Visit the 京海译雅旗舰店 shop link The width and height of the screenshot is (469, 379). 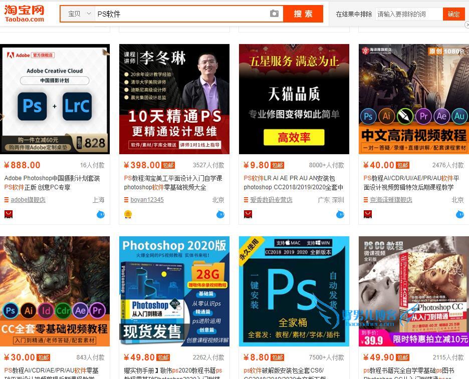[391, 200]
